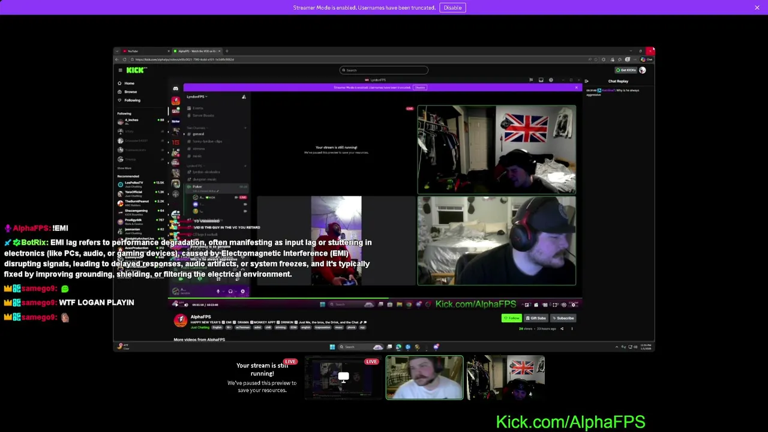Open the 4_inches followed channel
This screenshot has height=432, width=768.
click(142, 121)
